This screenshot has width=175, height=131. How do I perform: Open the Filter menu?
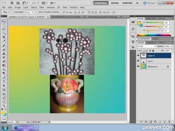click(x=42, y=8)
